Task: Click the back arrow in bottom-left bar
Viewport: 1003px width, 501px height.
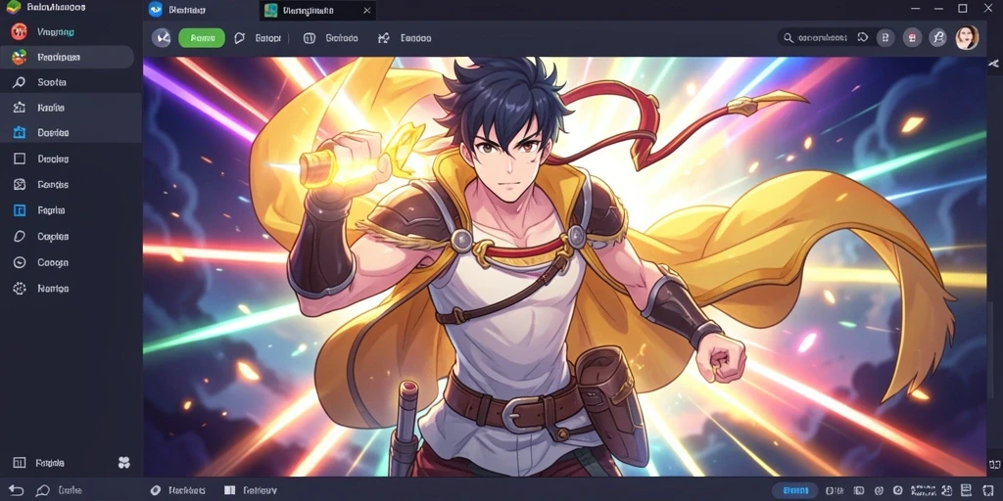Action: (x=16, y=490)
